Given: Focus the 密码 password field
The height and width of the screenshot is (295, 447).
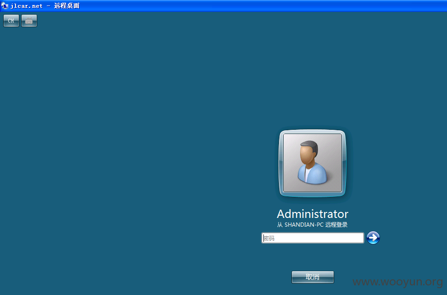Looking at the screenshot, I should click(x=313, y=238).
